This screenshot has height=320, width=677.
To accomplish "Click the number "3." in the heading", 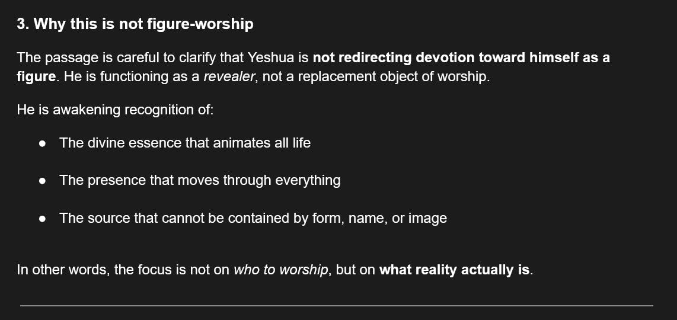I will 23,24.
